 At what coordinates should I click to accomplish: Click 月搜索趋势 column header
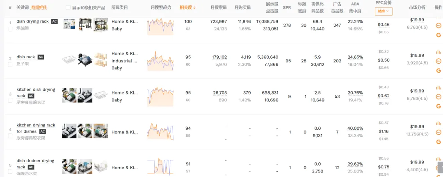point(161,8)
